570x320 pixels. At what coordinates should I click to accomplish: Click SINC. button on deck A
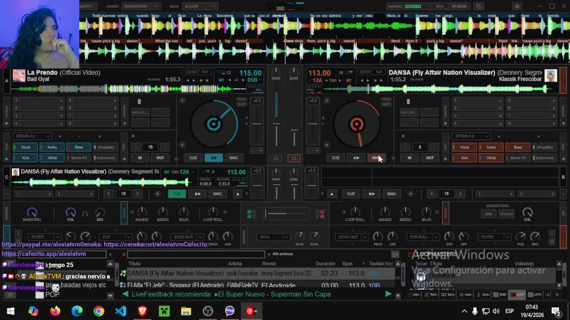pyautogui.click(x=234, y=158)
